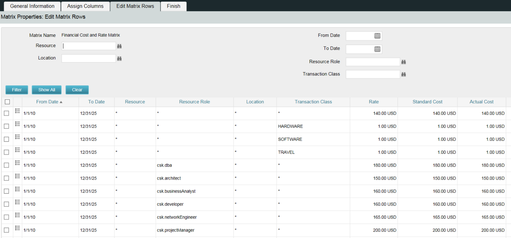Check the box for the TRAVEL row
The width and height of the screenshot is (511, 238).
pos(6,152)
